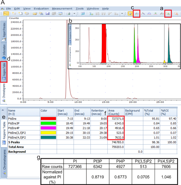The image size is (181, 185).
Task: Switch to Regions Table tab in upper sidebar
Action: tap(4, 72)
